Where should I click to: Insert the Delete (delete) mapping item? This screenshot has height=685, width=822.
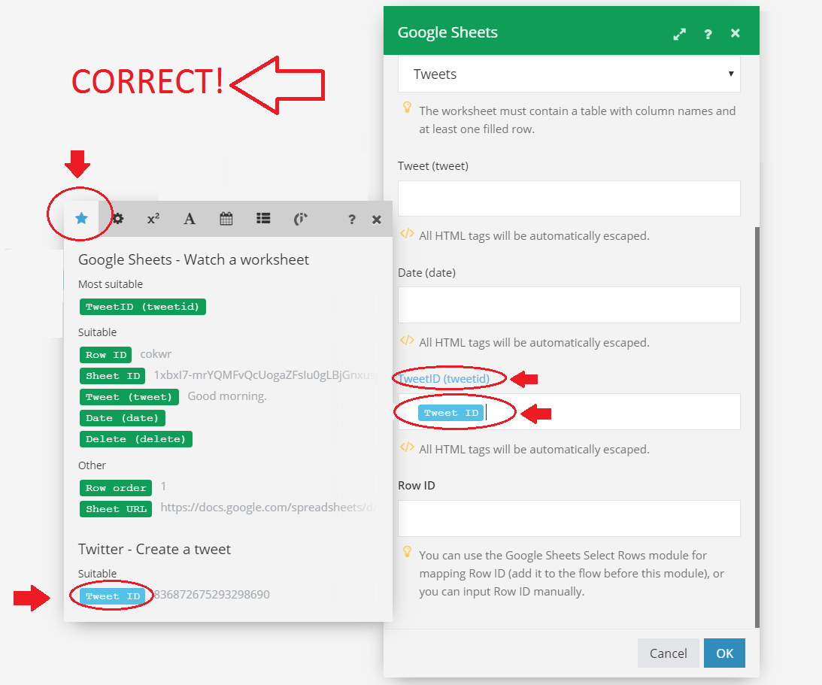[x=136, y=438]
